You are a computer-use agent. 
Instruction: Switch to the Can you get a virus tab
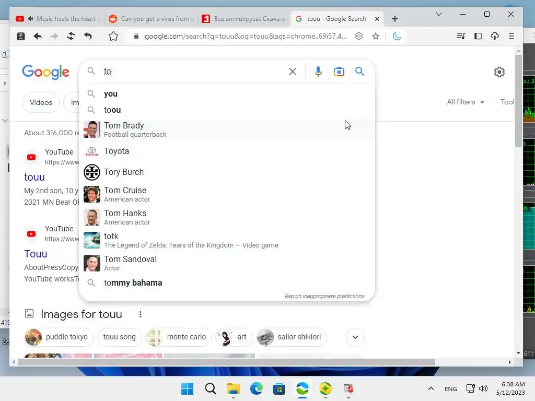click(x=150, y=19)
